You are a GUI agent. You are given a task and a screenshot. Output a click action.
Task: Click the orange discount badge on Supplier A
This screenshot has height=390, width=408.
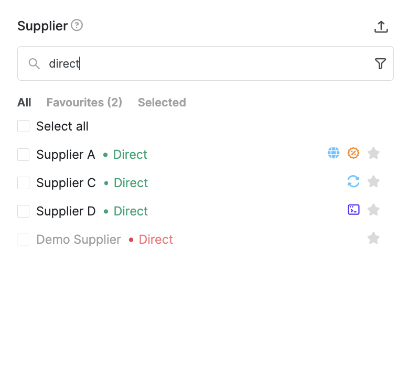point(353,153)
